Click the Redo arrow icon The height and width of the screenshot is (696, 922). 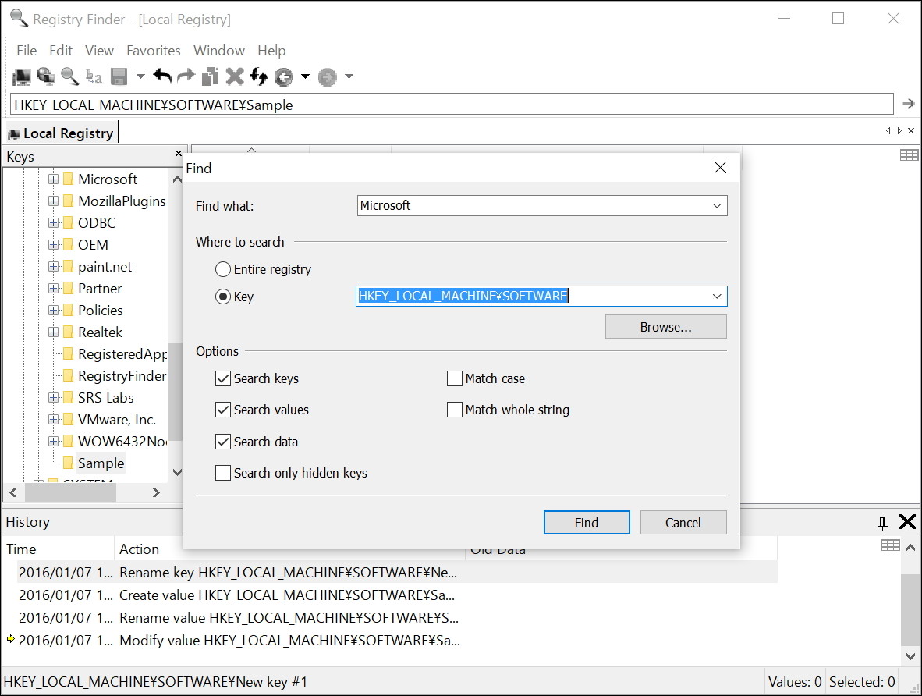coord(186,76)
